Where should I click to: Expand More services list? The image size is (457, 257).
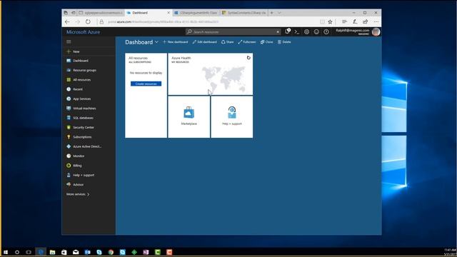pyautogui.click(x=78, y=194)
